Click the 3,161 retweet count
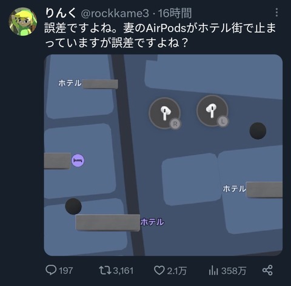Screen dimensions: 291x286 pos(123,271)
